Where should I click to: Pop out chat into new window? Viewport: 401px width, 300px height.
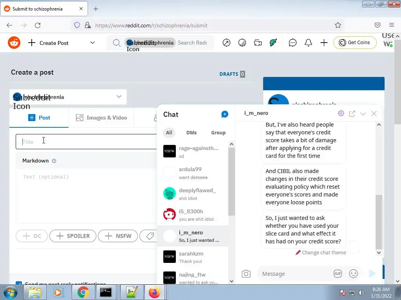[x=352, y=114]
